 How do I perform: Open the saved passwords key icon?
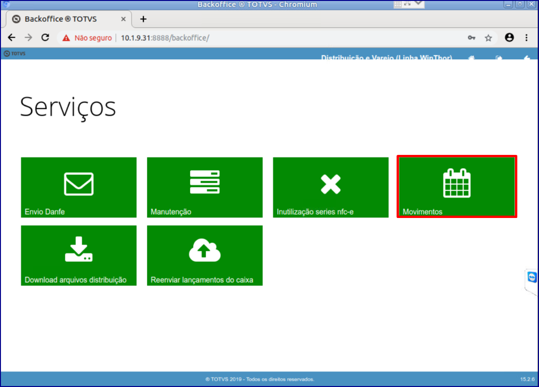[x=472, y=38]
